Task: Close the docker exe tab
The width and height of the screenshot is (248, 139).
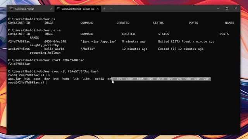Action: pos(98,9)
